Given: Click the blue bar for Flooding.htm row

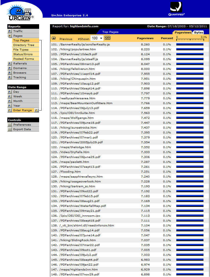Looking at the screenshot, I should (x=190, y=172).
